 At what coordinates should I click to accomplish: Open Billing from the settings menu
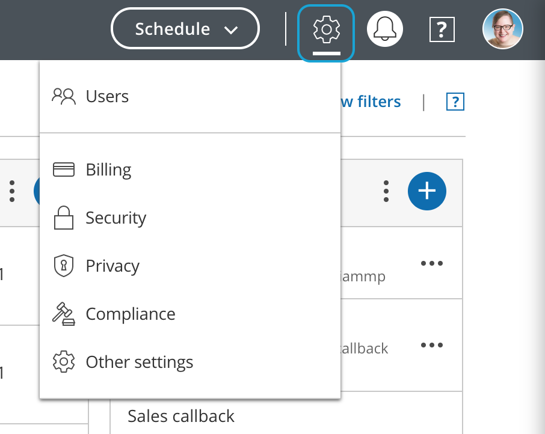pos(108,170)
